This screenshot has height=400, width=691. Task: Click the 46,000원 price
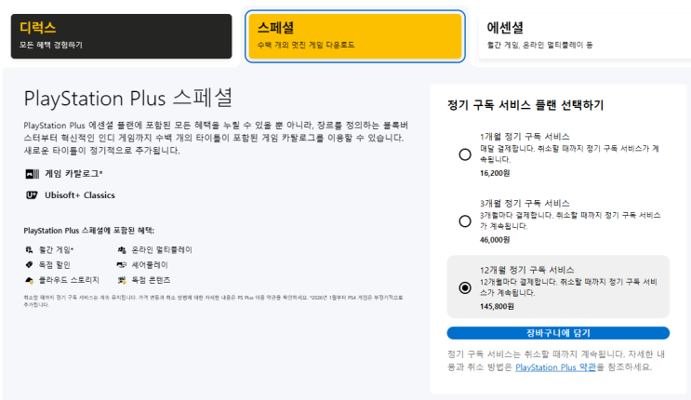click(495, 240)
